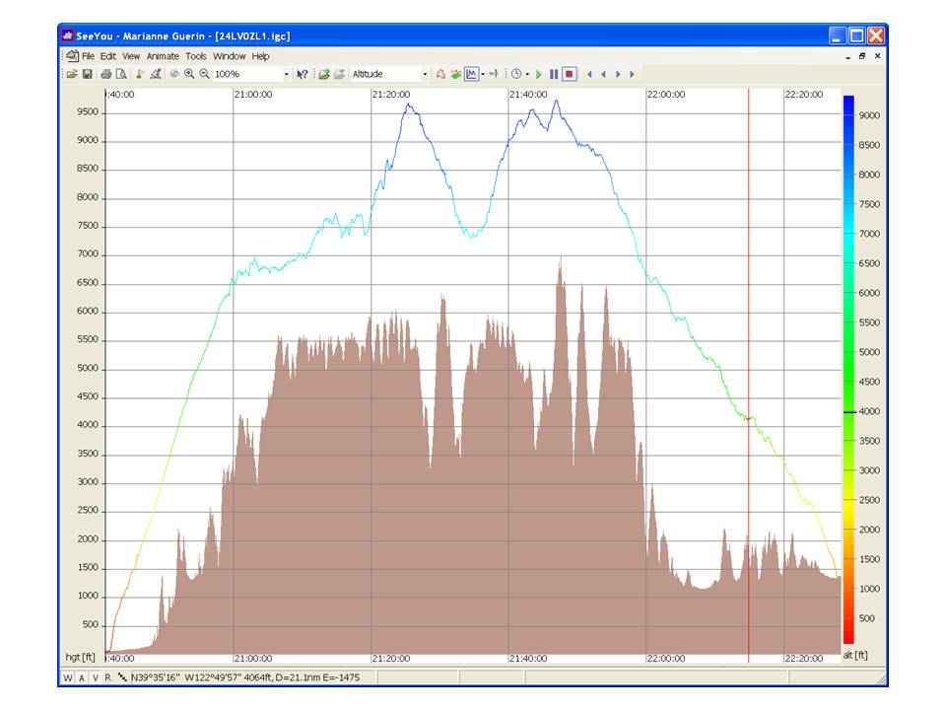The image size is (946, 710).
Task: Expand the 100% zoom level dropdown
Action: pos(287,74)
